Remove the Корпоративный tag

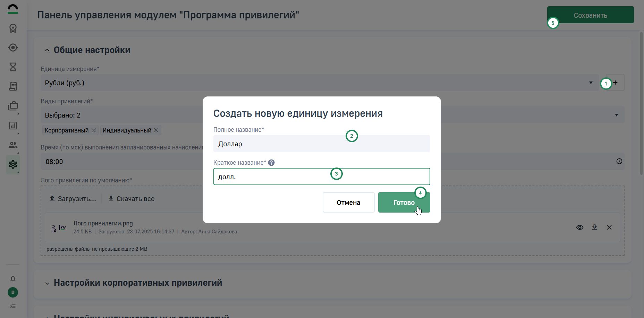(x=93, y=130)
